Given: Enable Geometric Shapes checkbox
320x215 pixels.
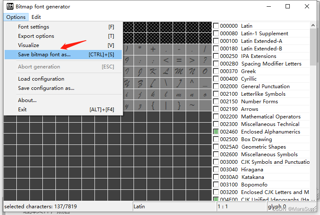Looking at the screenshot, I should (216, 147).
